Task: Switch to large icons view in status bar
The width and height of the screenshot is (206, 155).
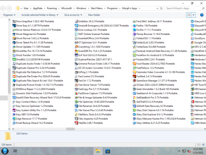Action: (x=204, y=145)
